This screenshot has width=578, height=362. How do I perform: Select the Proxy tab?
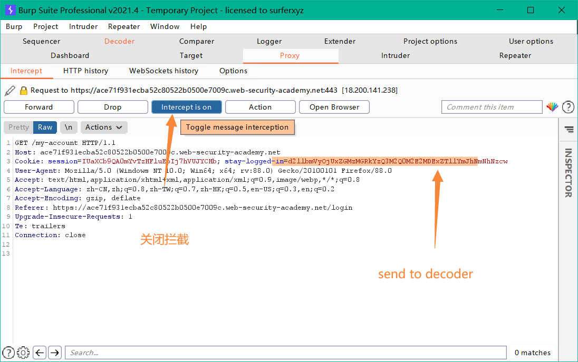pyautogui.click(x=290, y=56)
